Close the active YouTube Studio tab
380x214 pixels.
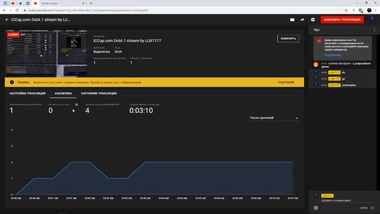point(83,4)
